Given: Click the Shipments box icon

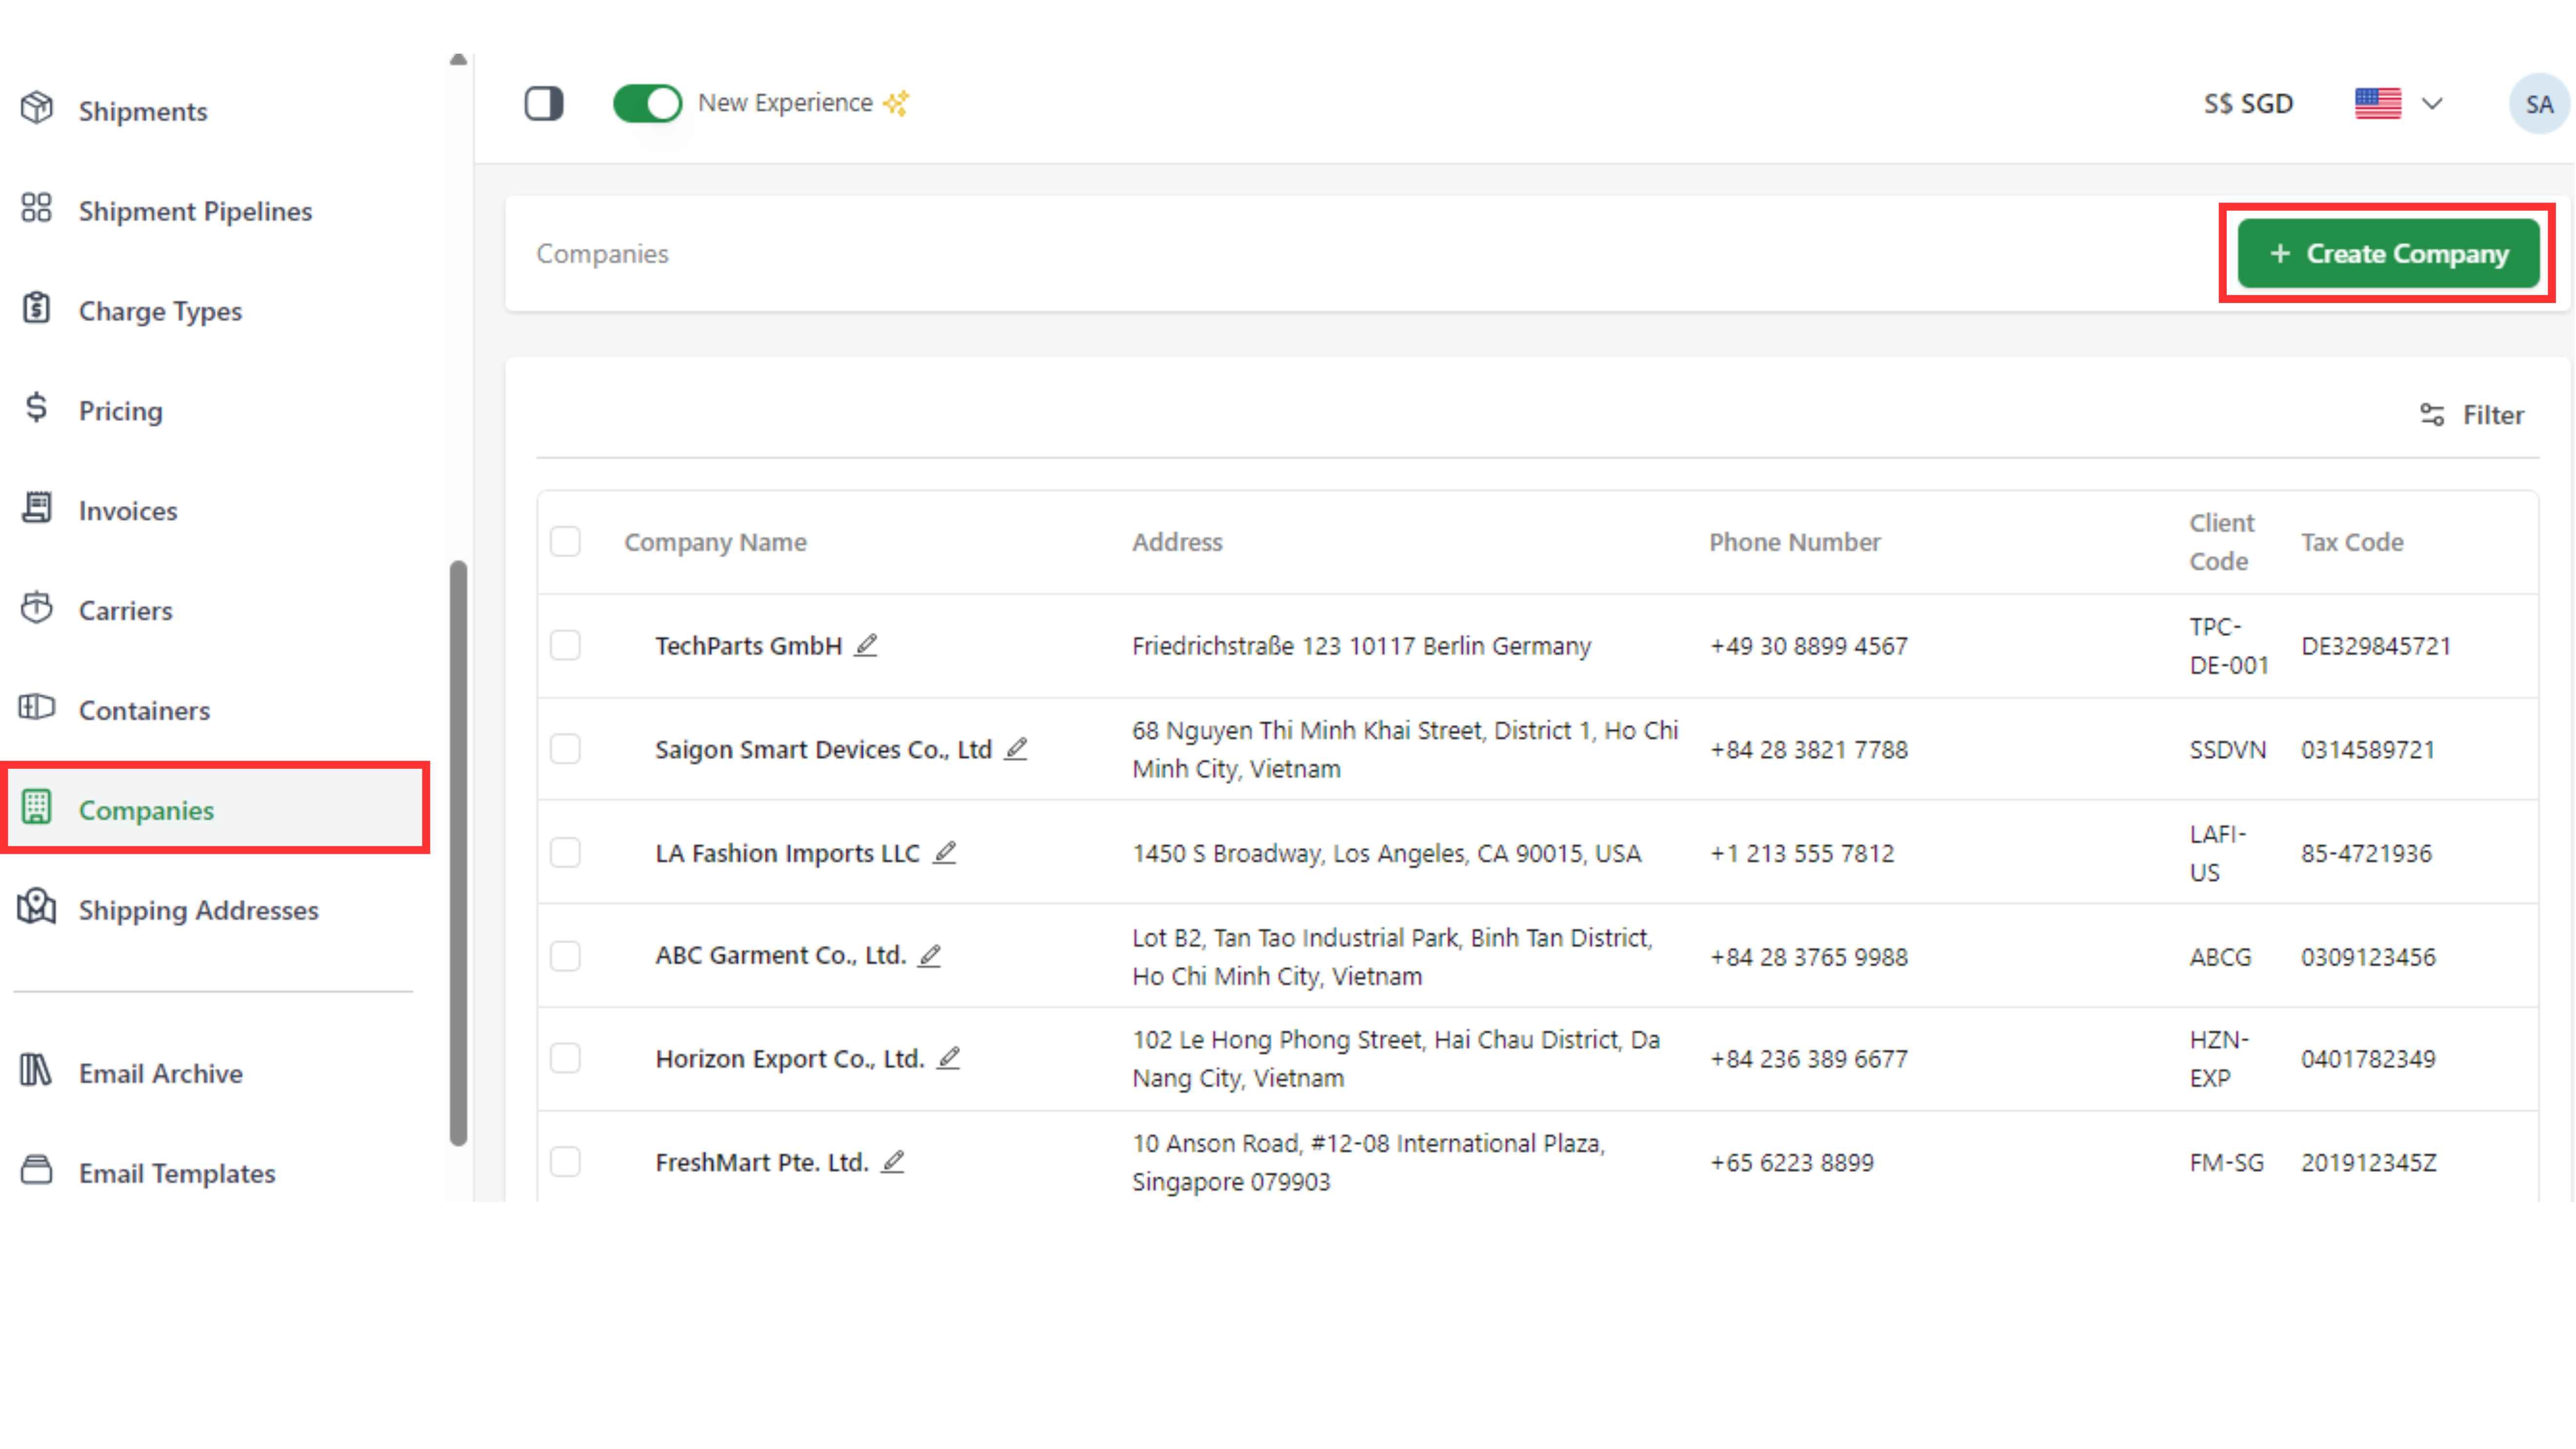Looking at the screenshot, I should pyautogui.click(x=37, y=108).
